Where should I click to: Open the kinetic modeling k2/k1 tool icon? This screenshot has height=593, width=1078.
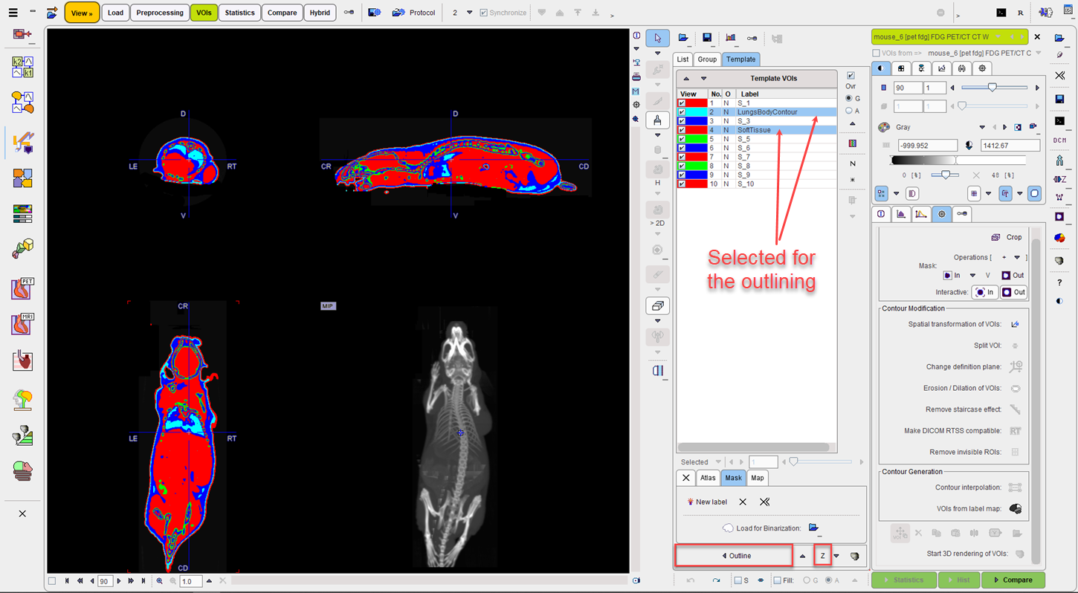pyautogui.click(x=22, y=67)
